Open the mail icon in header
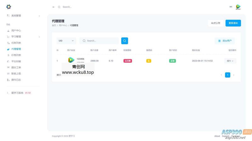This screenshot has height=141, width=252. click(231, 7)
